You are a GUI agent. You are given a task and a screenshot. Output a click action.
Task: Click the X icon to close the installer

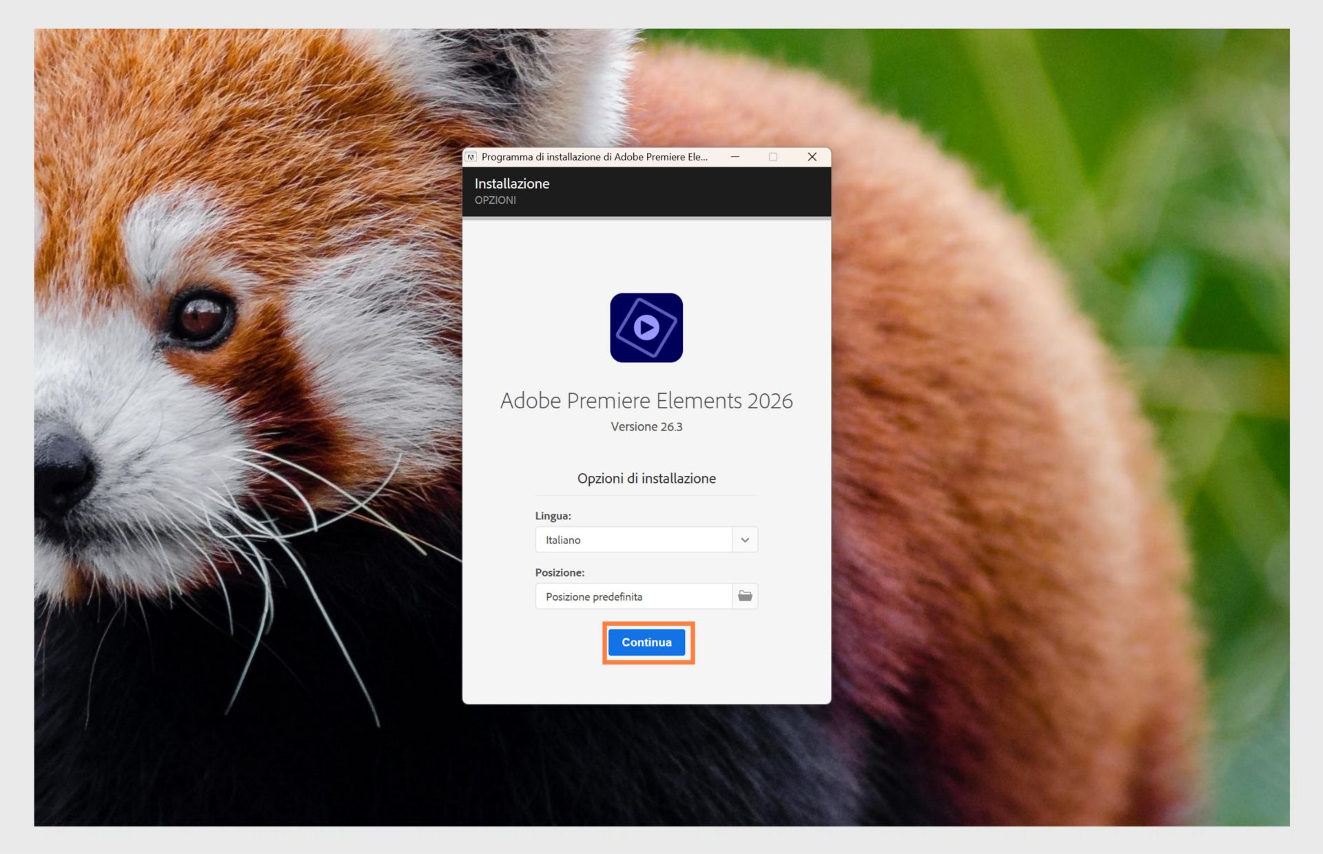(812, 157)
